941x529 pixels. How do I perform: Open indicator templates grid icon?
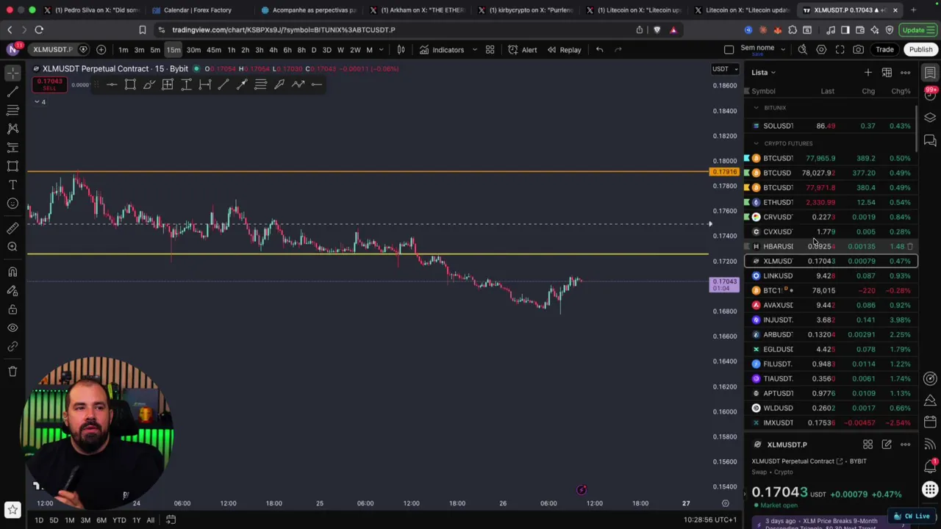[x=490, y=50]
